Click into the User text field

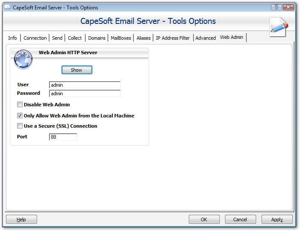[85, 85]
